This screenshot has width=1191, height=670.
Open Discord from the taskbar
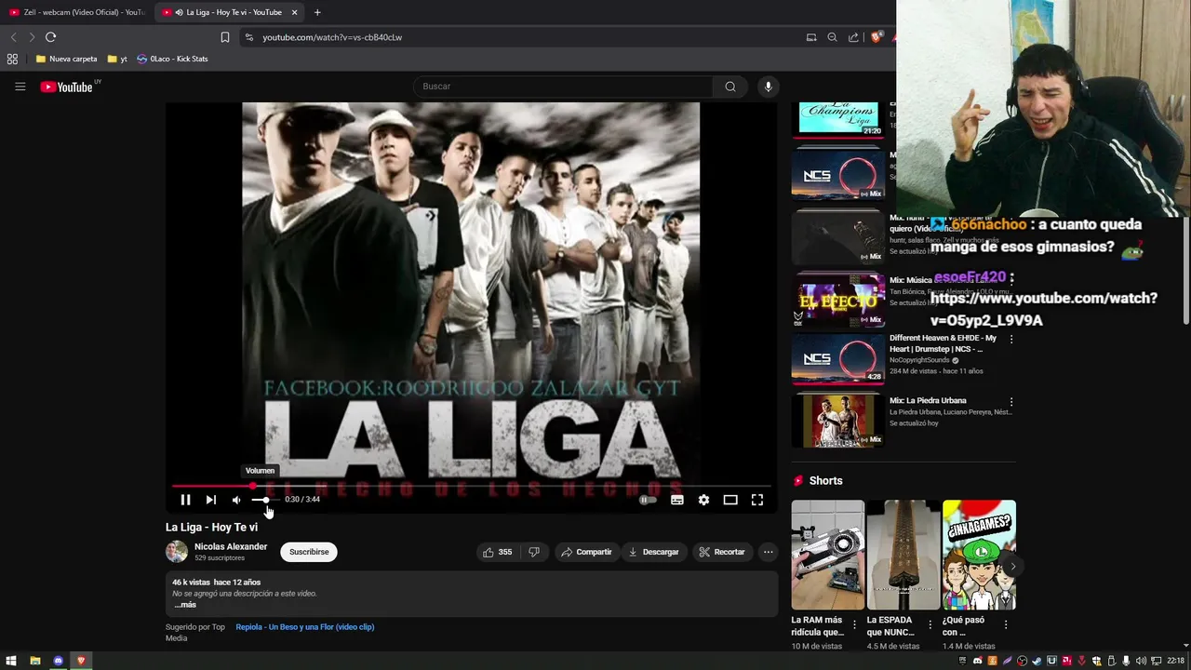pos(58,661)
